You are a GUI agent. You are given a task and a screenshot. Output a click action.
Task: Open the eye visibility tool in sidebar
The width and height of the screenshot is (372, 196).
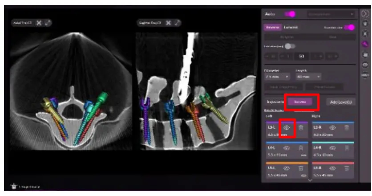click(x=365, y=65)
